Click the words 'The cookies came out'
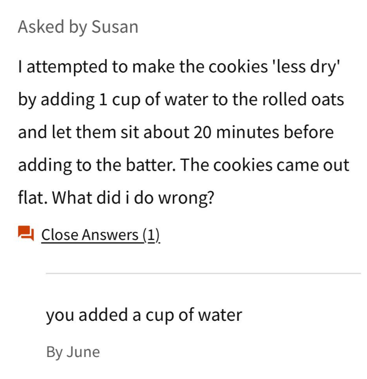The width and height of the screenshot is (367, 379). (x=265, y=165)
